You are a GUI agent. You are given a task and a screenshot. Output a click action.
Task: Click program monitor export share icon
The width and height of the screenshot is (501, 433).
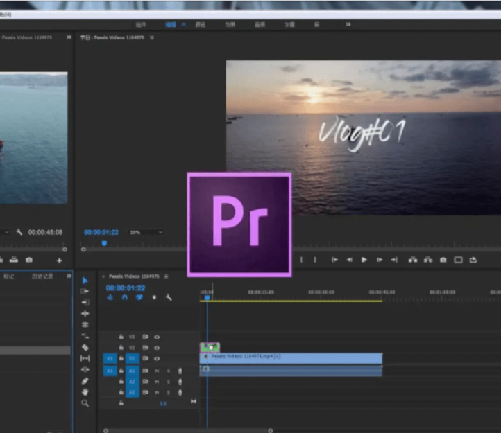[x=473, y=260]
